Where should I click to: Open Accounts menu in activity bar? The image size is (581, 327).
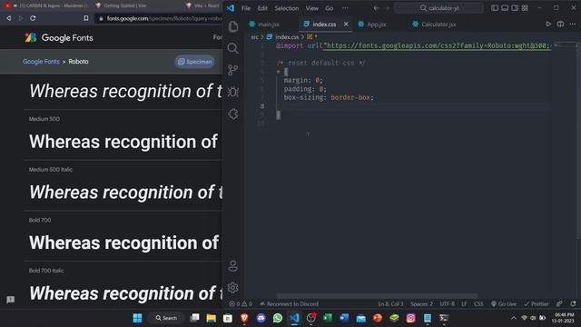pyautogui.click(x=232, y=266)
